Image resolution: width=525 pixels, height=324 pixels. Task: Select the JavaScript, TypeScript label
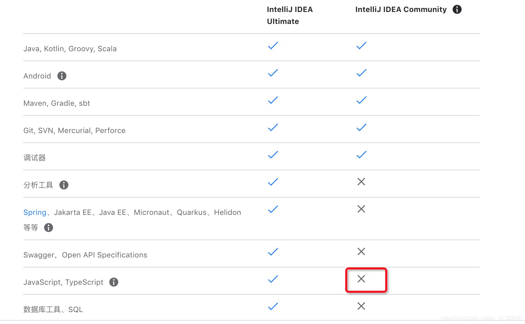(63, 282)
